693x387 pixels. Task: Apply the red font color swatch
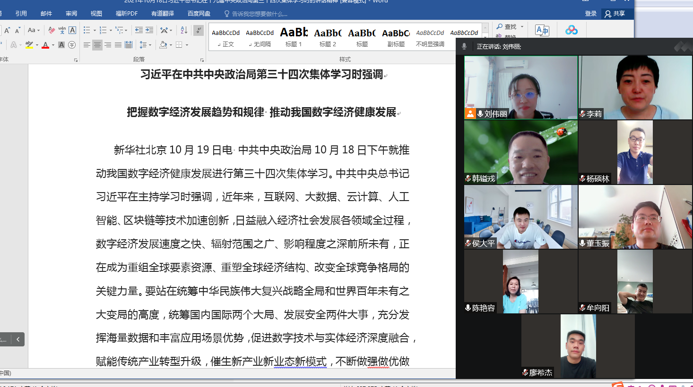(45, 45)
